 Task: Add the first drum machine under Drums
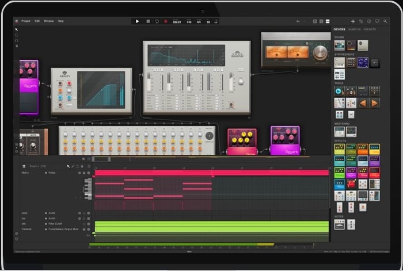pos(339,45)
